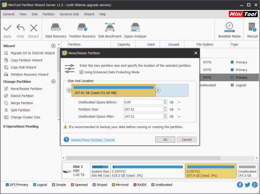Increase Unallocated Space Before value
This screenshot has width=260, height=194.
click(x=165, y=101)
